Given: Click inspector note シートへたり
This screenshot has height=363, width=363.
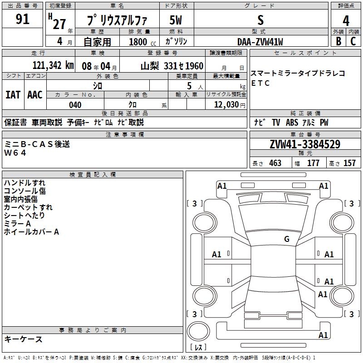Looking at the screenshot, I should (x=25, y=215).
